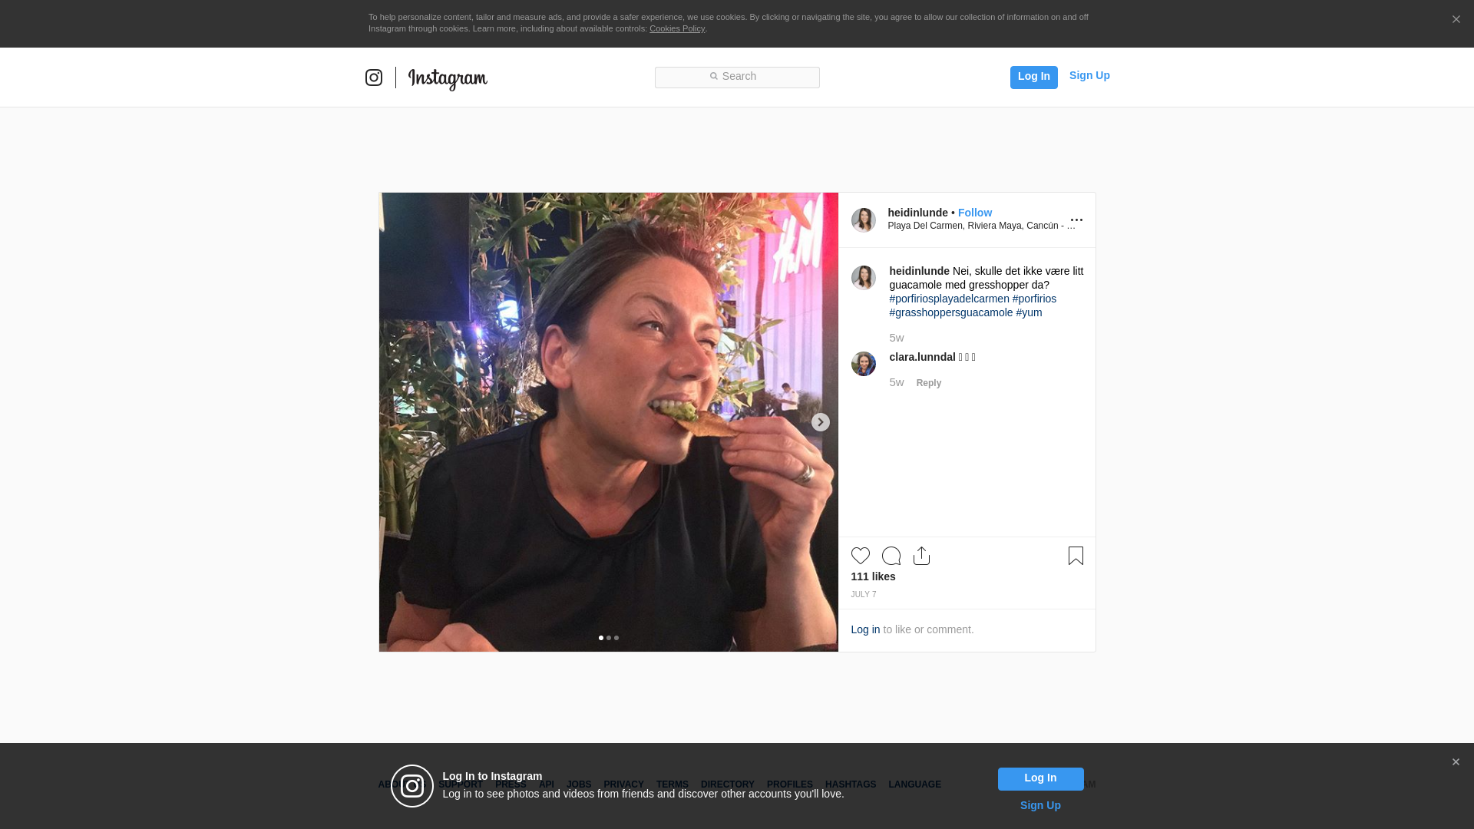Click the Instagram camera logo icon
This screenshot has height=829, width=1474.
pos(374,78)
